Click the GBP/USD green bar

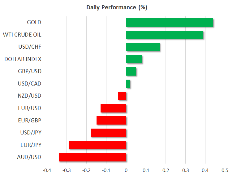click(x=131, y=71)
